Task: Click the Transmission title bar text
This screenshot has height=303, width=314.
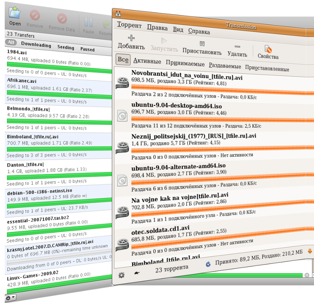Action: point(241,26)
